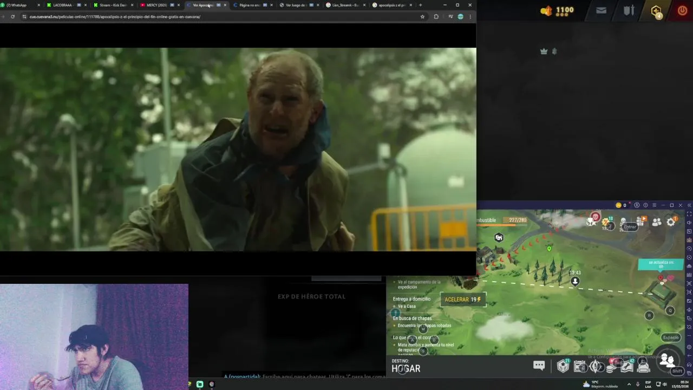Open emulator settings gear in the sidebar
The height and width of the screenshot is (390, 693).
click(689, 347)
